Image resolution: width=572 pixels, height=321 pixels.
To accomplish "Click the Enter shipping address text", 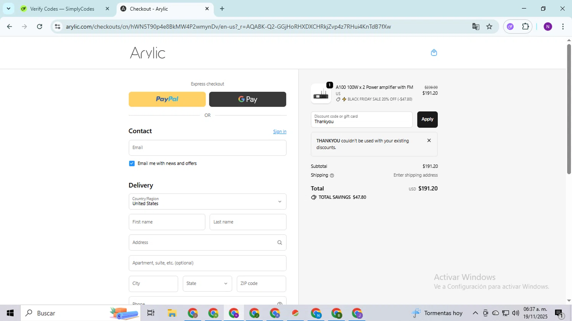I will [x=416, y=175].
